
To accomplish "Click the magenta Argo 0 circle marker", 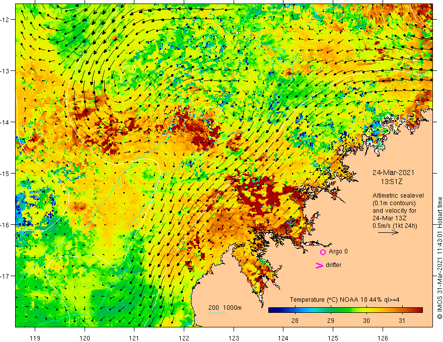I will (323, 252).
